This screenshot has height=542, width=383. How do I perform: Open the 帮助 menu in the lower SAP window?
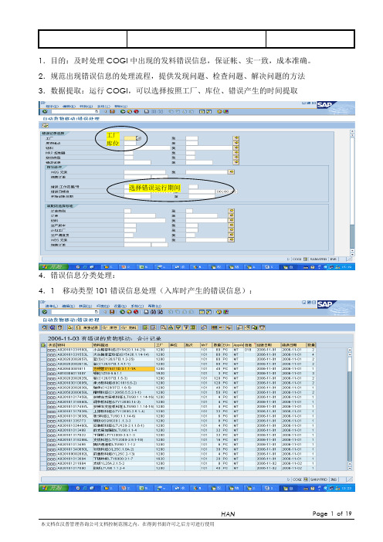(x=153, y=306)
